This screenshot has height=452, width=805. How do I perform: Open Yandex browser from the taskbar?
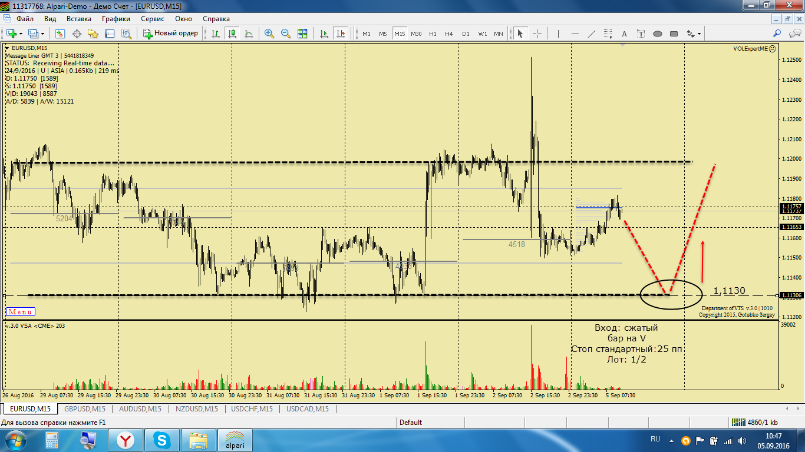pyautogui.click(x=124, y=440)
